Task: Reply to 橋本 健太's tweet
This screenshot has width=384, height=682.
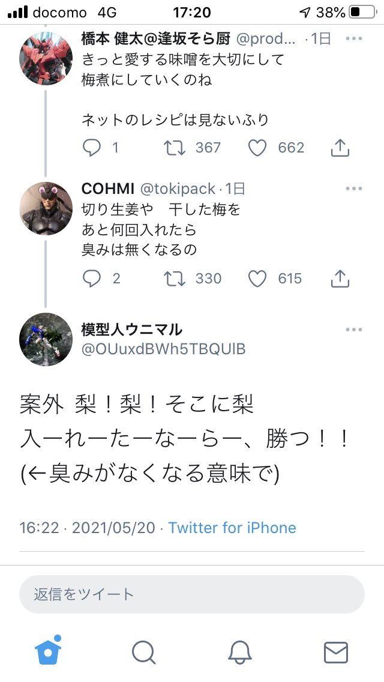Action: point(91,148)
